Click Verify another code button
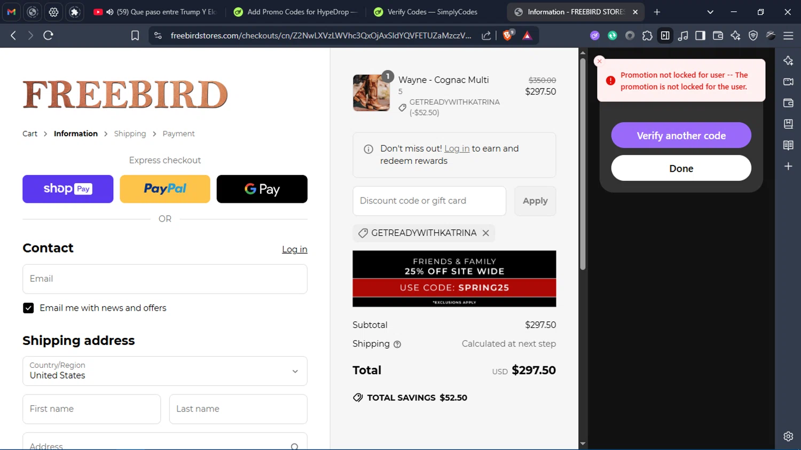The height and width of the screenshot is (450, 801). point(681,136)
